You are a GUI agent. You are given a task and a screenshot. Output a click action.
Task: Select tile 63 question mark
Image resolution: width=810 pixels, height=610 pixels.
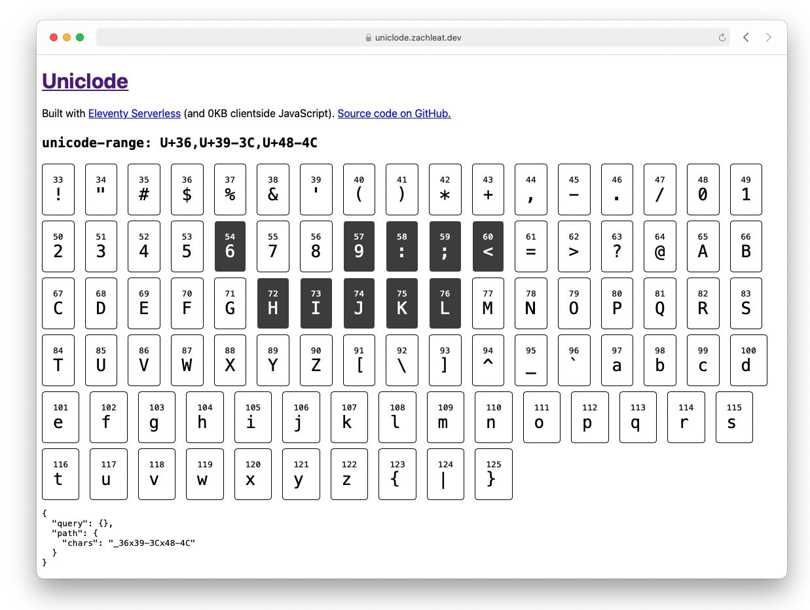coord(617,246)
